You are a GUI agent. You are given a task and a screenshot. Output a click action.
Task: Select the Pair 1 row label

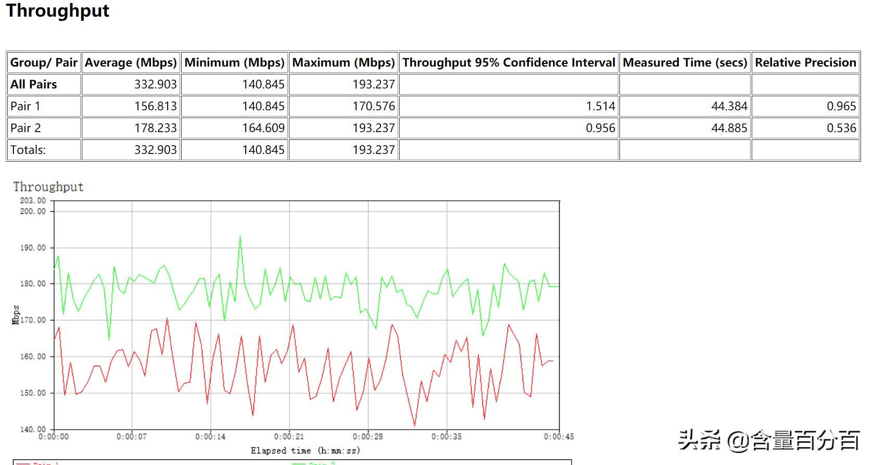coord(25,106)
